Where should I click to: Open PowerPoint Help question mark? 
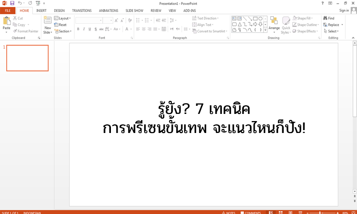[322, 3]
